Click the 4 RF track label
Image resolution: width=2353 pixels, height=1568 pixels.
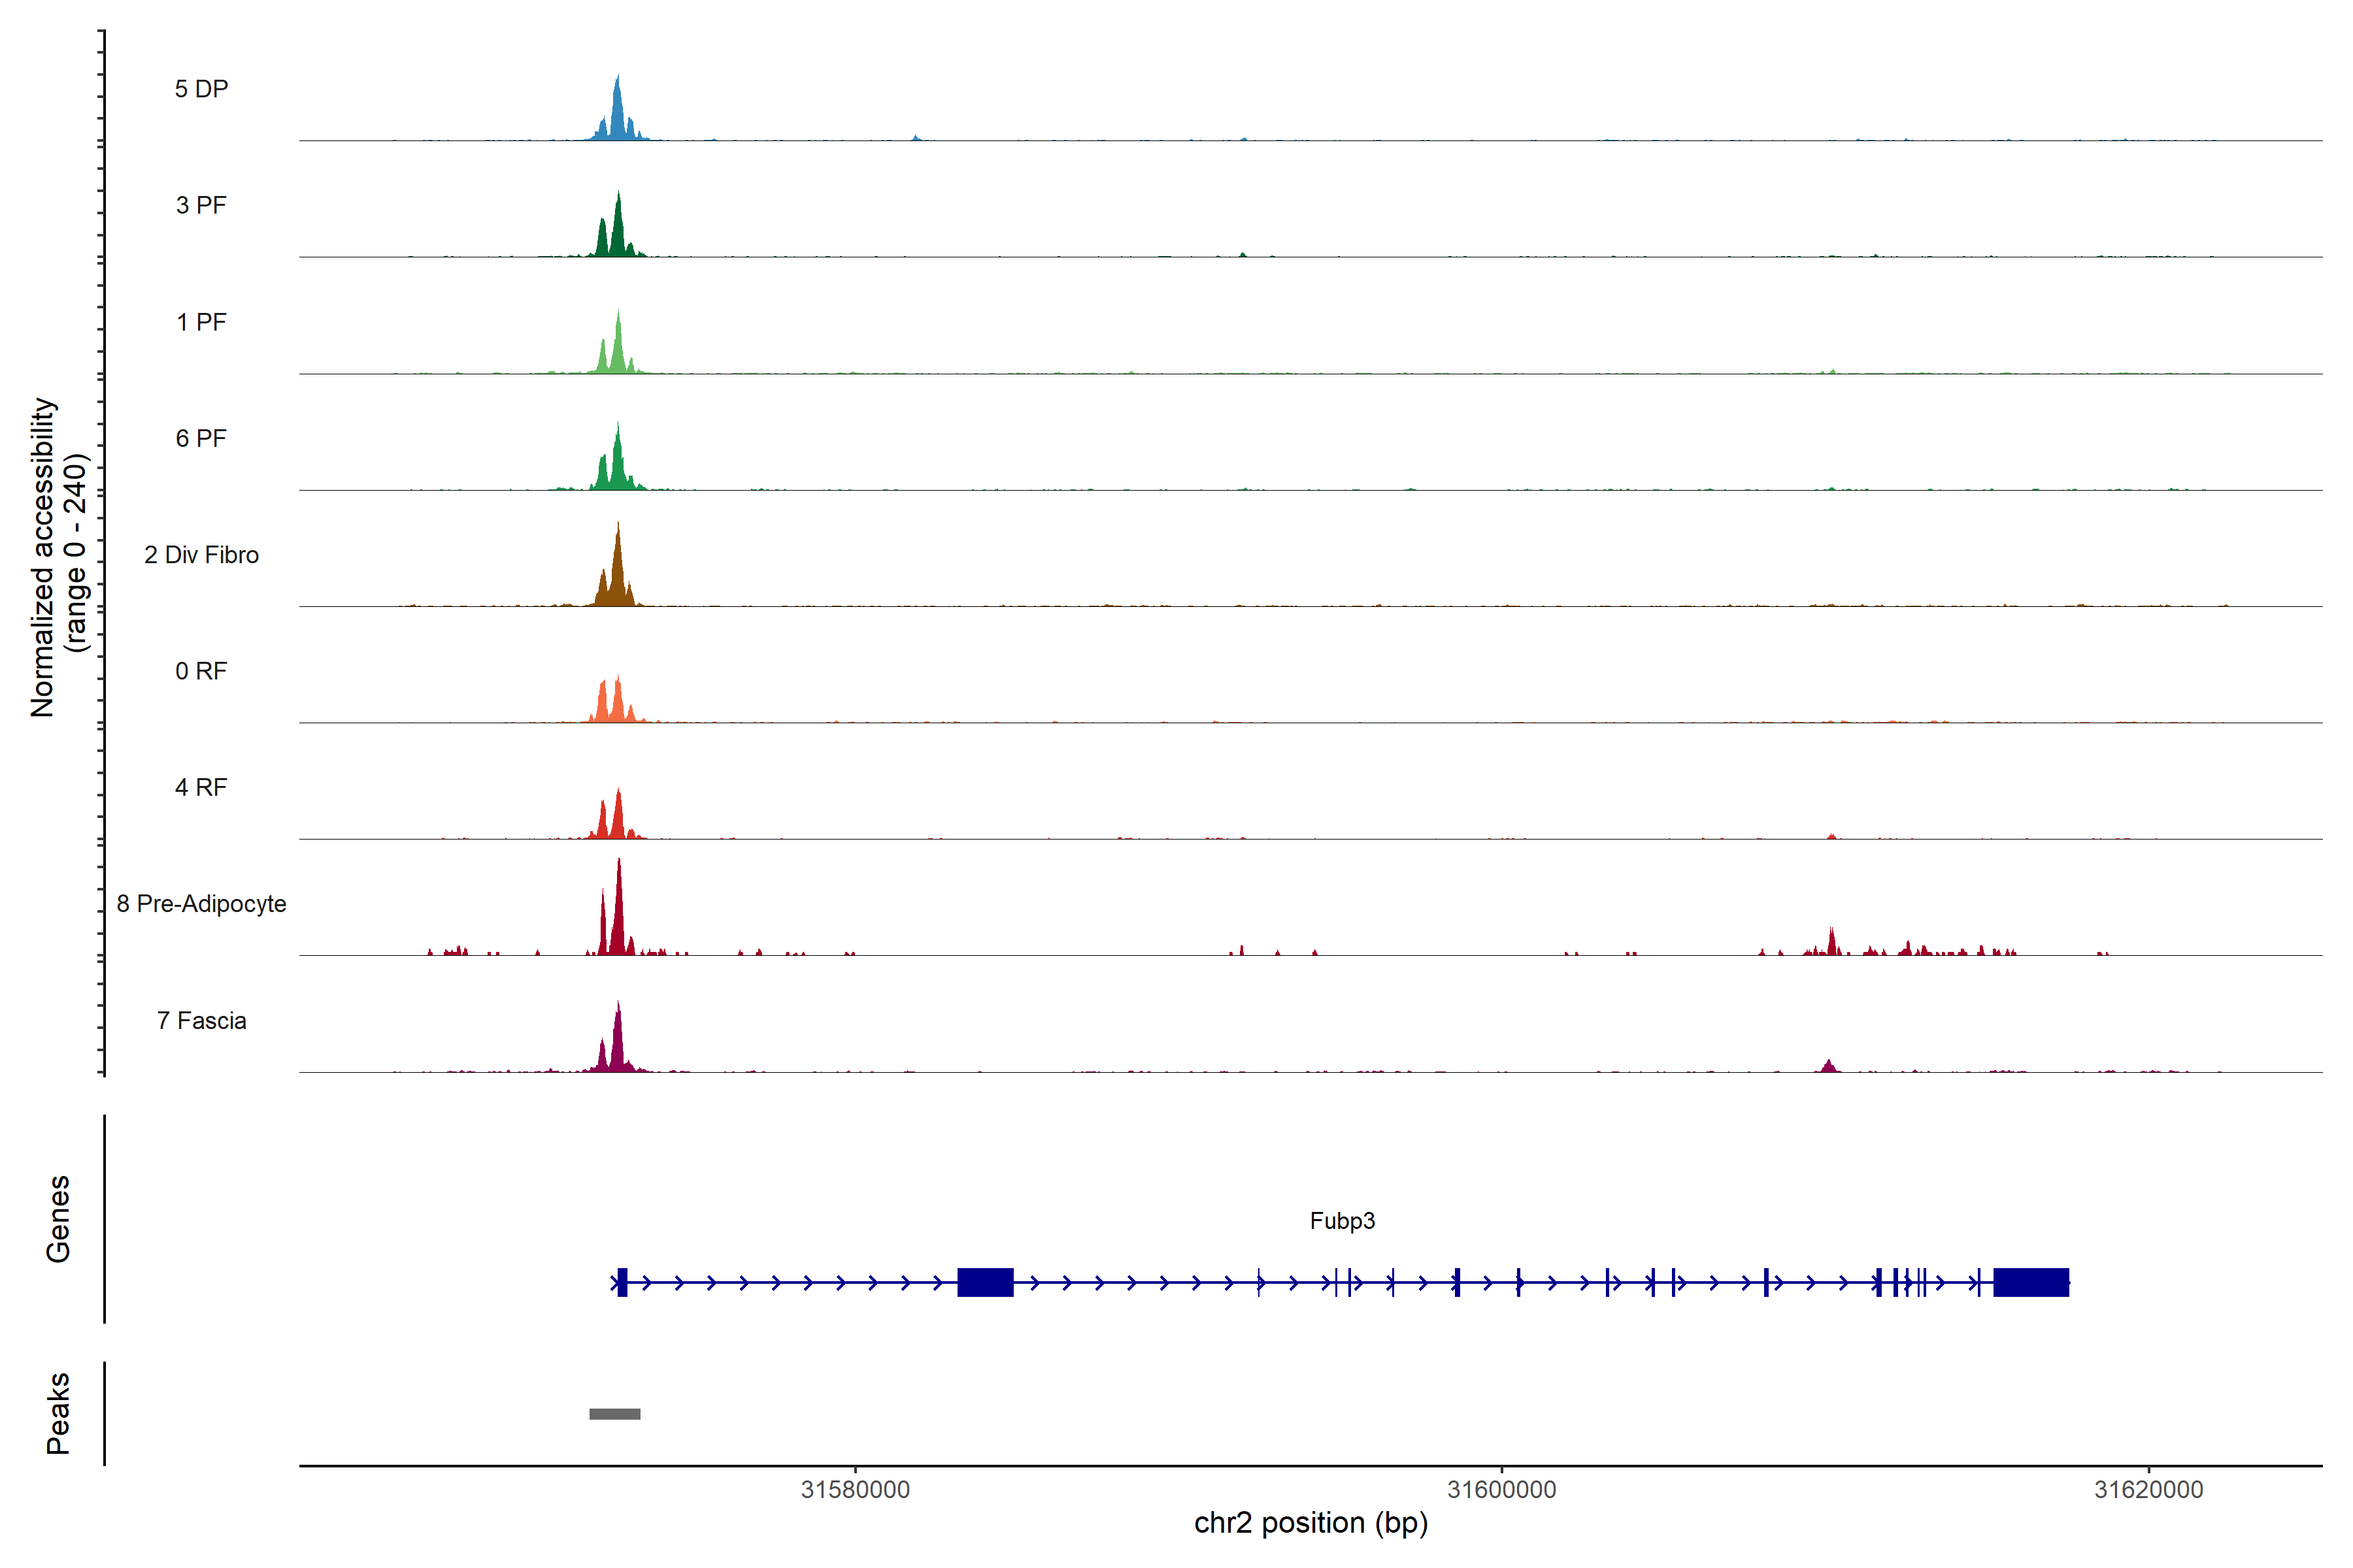(x=201, y=787)
